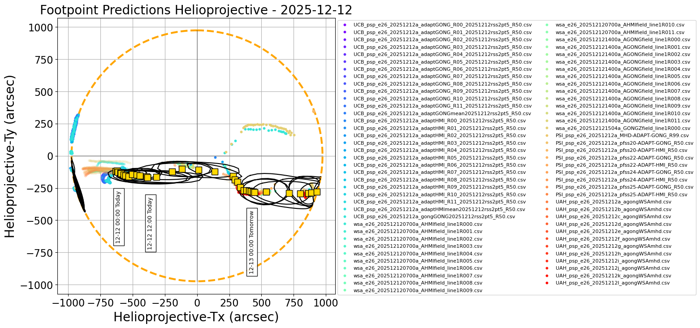Viewport: 700px width, 328px height.
Task: Select the red dot next to UAH 20251212a_agongWSAmhd.csv
Action: click(x=548, y=201)
